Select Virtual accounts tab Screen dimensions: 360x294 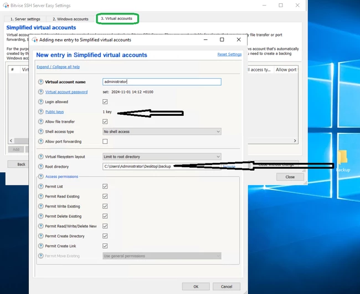117,19
